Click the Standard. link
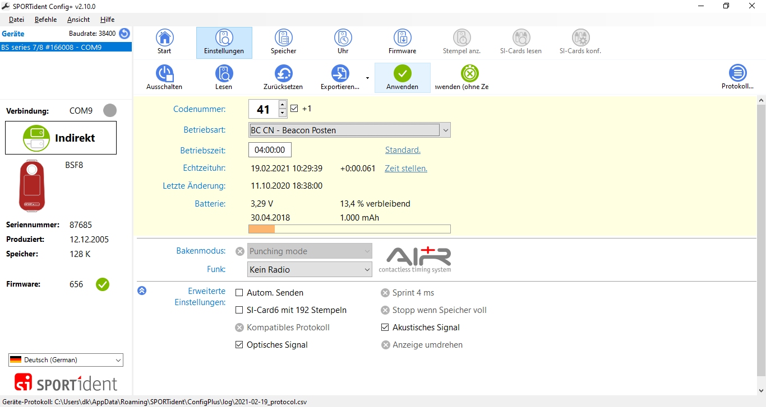This screenshot has height=407, width=766. [403, 150]
